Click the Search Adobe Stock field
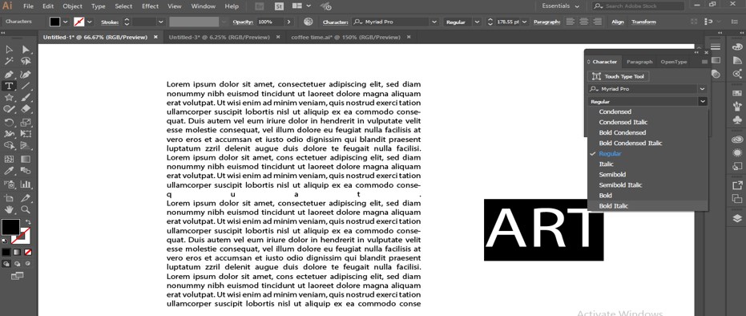This screenshot has width=746, height=316. click(x=639, y=6)
